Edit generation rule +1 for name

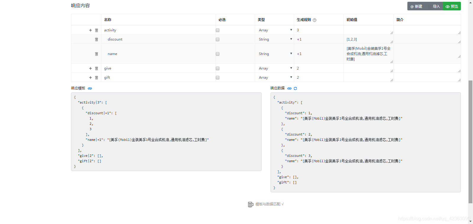(x=318, y=54)
